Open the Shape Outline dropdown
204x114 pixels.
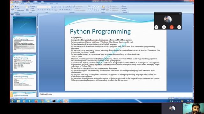coord(114,8)
